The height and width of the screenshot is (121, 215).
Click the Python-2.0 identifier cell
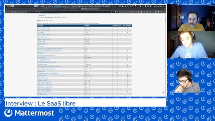98,78
